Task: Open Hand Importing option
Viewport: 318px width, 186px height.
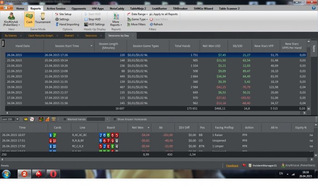Action: point(67,25)
